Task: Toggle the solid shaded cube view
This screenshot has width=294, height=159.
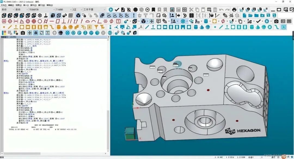Action: point(53,15)
